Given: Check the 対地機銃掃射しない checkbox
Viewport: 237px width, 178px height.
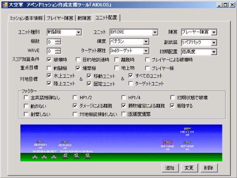Looking at the screenshot, I should (75, 114).
